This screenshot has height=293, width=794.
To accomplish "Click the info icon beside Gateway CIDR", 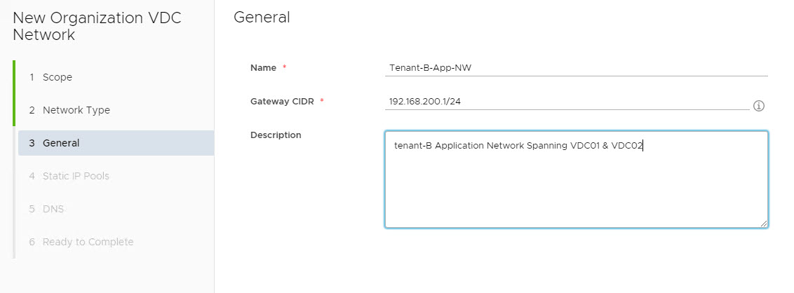I will click(758, 106).
